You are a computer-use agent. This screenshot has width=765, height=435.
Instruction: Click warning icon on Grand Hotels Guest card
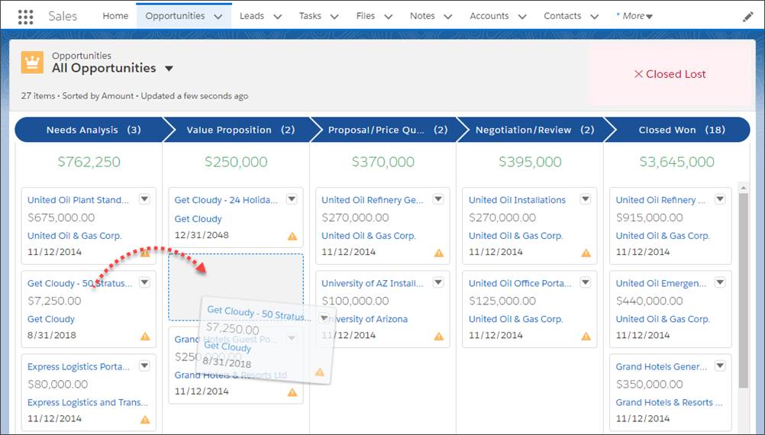coord(292,392)
